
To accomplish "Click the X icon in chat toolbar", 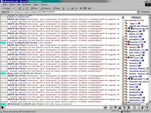I will (x=129, y=107).
